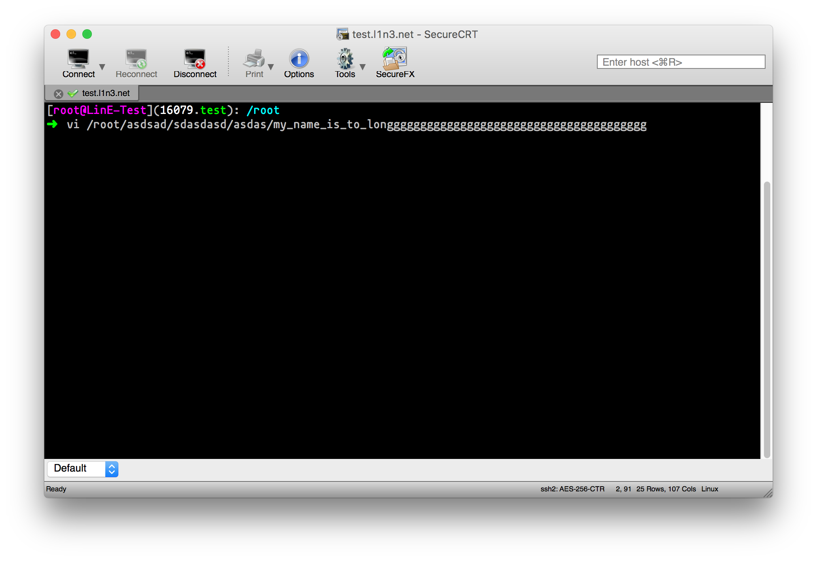
Task: Click the Reconnect session icon
Action: pyautogui.click(x=136, y=59)
